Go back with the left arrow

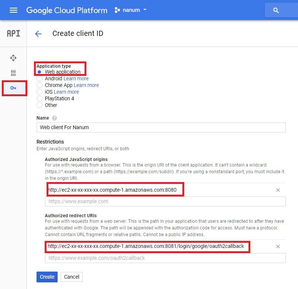pos(38,34)
